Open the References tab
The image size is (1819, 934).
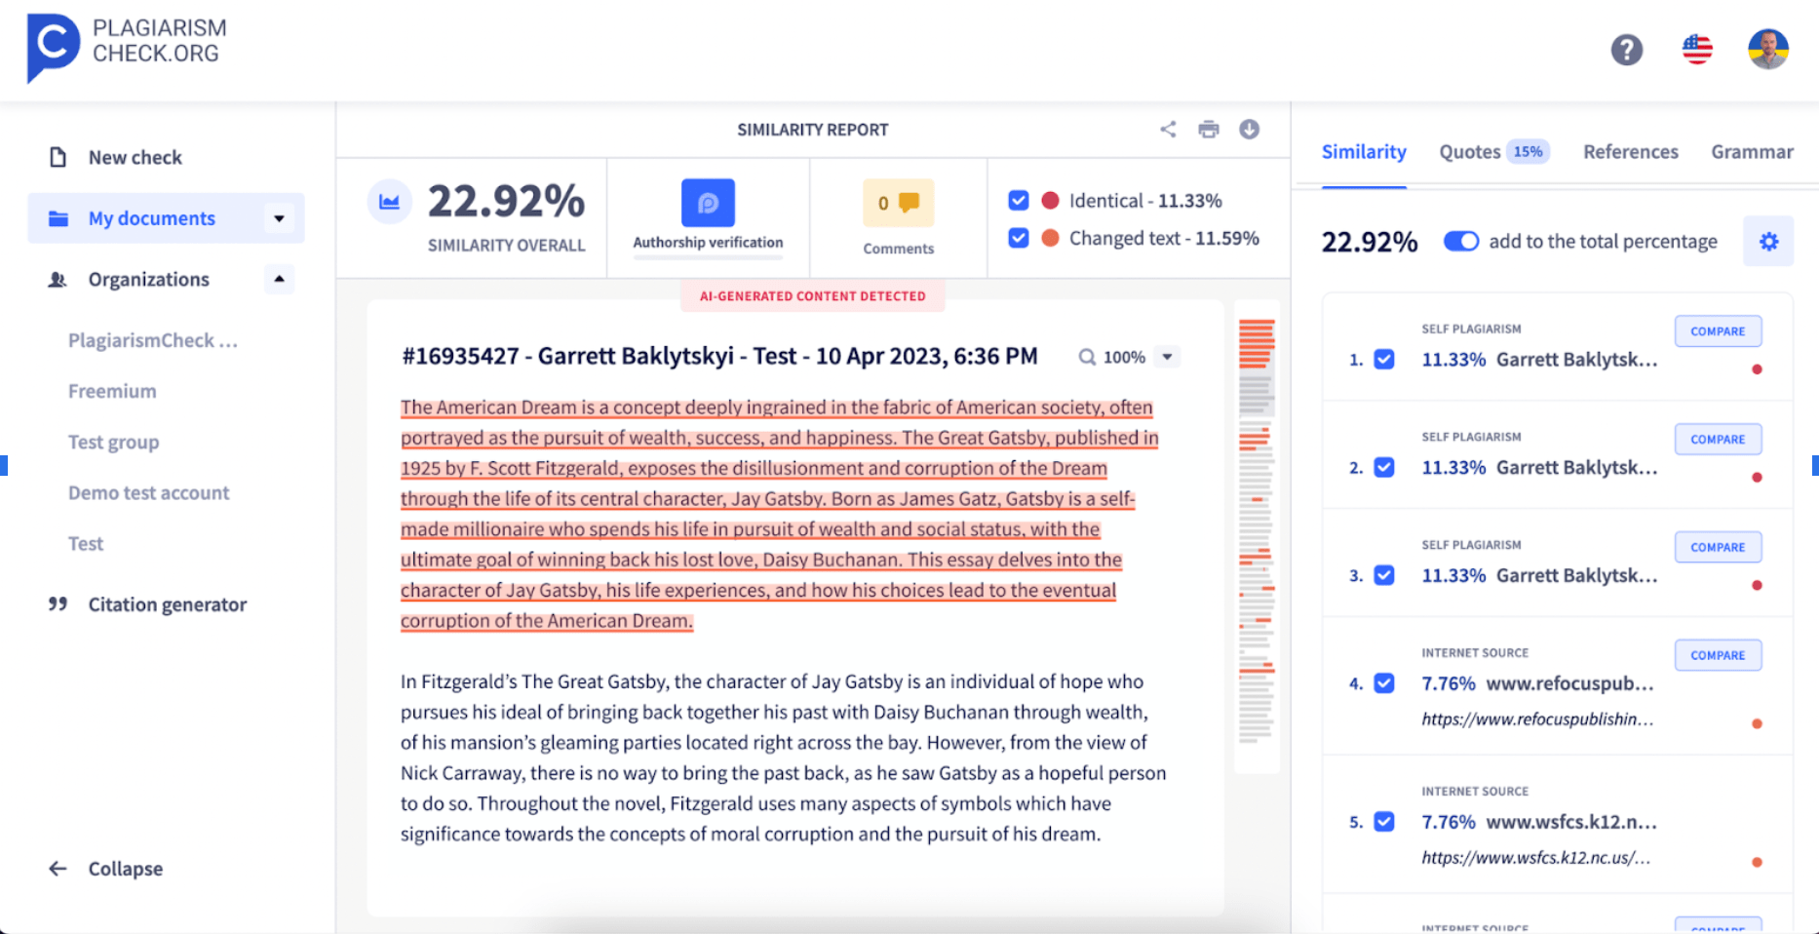pyautogui.click(x=1630, y=152)
